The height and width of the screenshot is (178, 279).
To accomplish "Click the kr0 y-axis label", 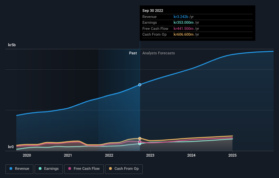I will coord(11,147).
